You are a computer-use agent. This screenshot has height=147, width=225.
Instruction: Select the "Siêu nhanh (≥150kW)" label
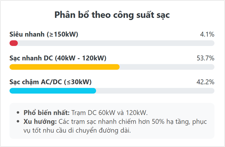(x=44, y=35)
